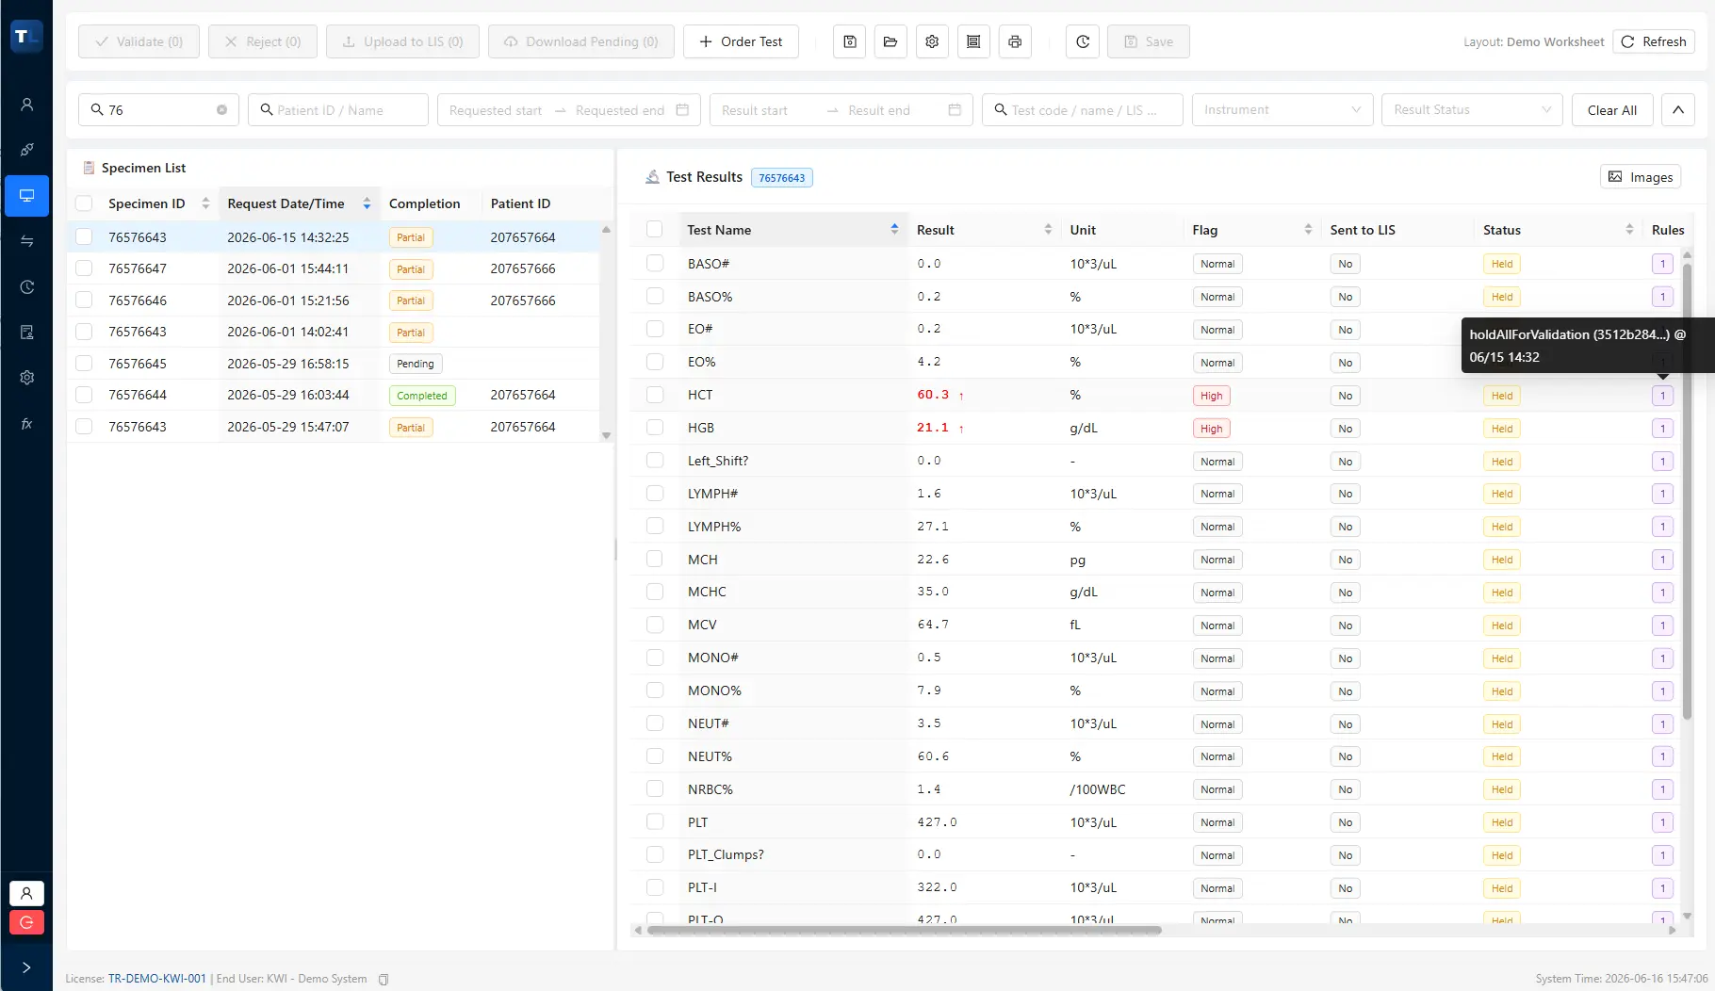This screenshot has height=991, width=1715.
Task: Click the Test Results vertical scrollbar
Action: point(1687,490)
